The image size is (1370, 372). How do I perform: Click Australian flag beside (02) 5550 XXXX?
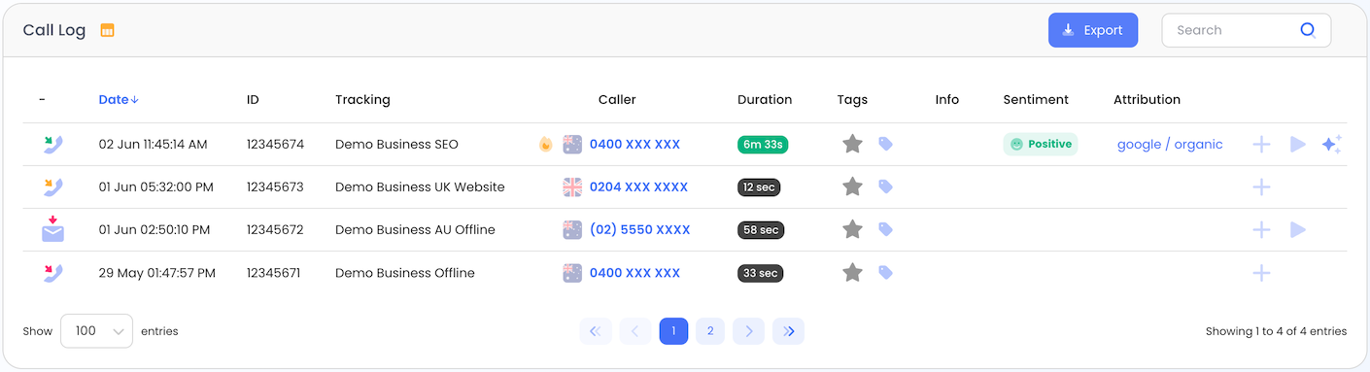[x=572, y=229]
